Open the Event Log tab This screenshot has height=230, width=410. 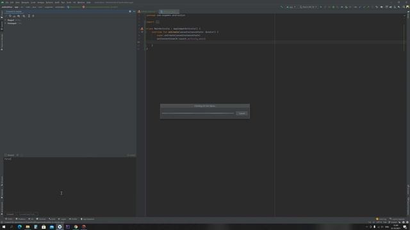(x=381, y=219)
